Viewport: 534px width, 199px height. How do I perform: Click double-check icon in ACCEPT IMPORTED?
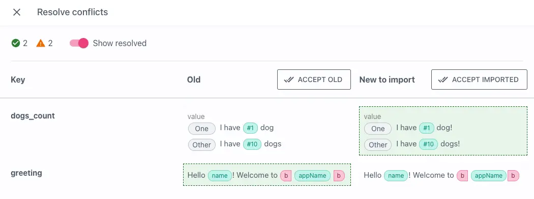[443, 79]
